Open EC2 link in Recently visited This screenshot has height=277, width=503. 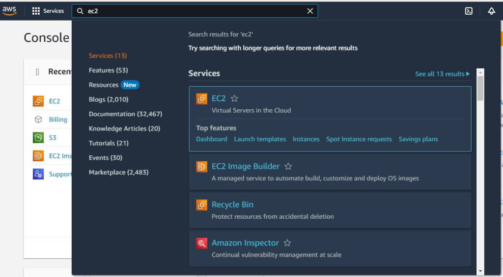(55, 101)
